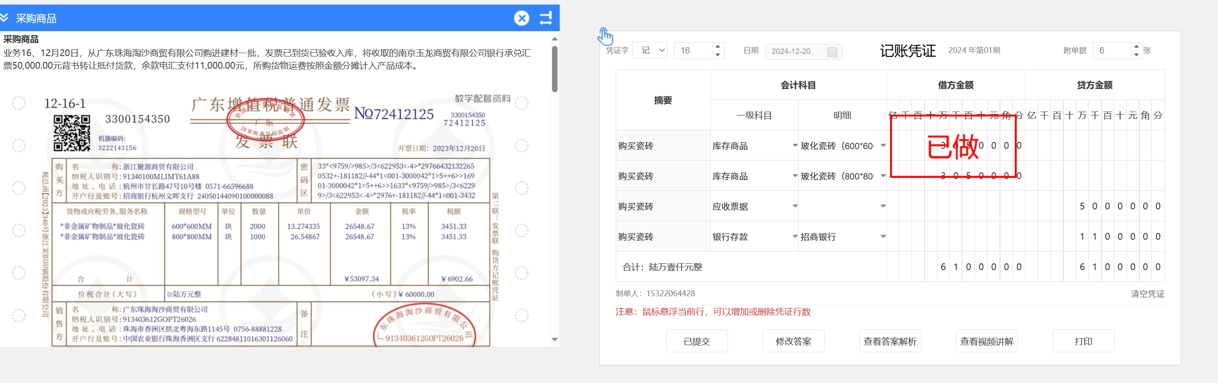The width and height of the screenshot is (1218, 383).
Task: Decrease the 附单据 attachment count
Action: 1136,55
